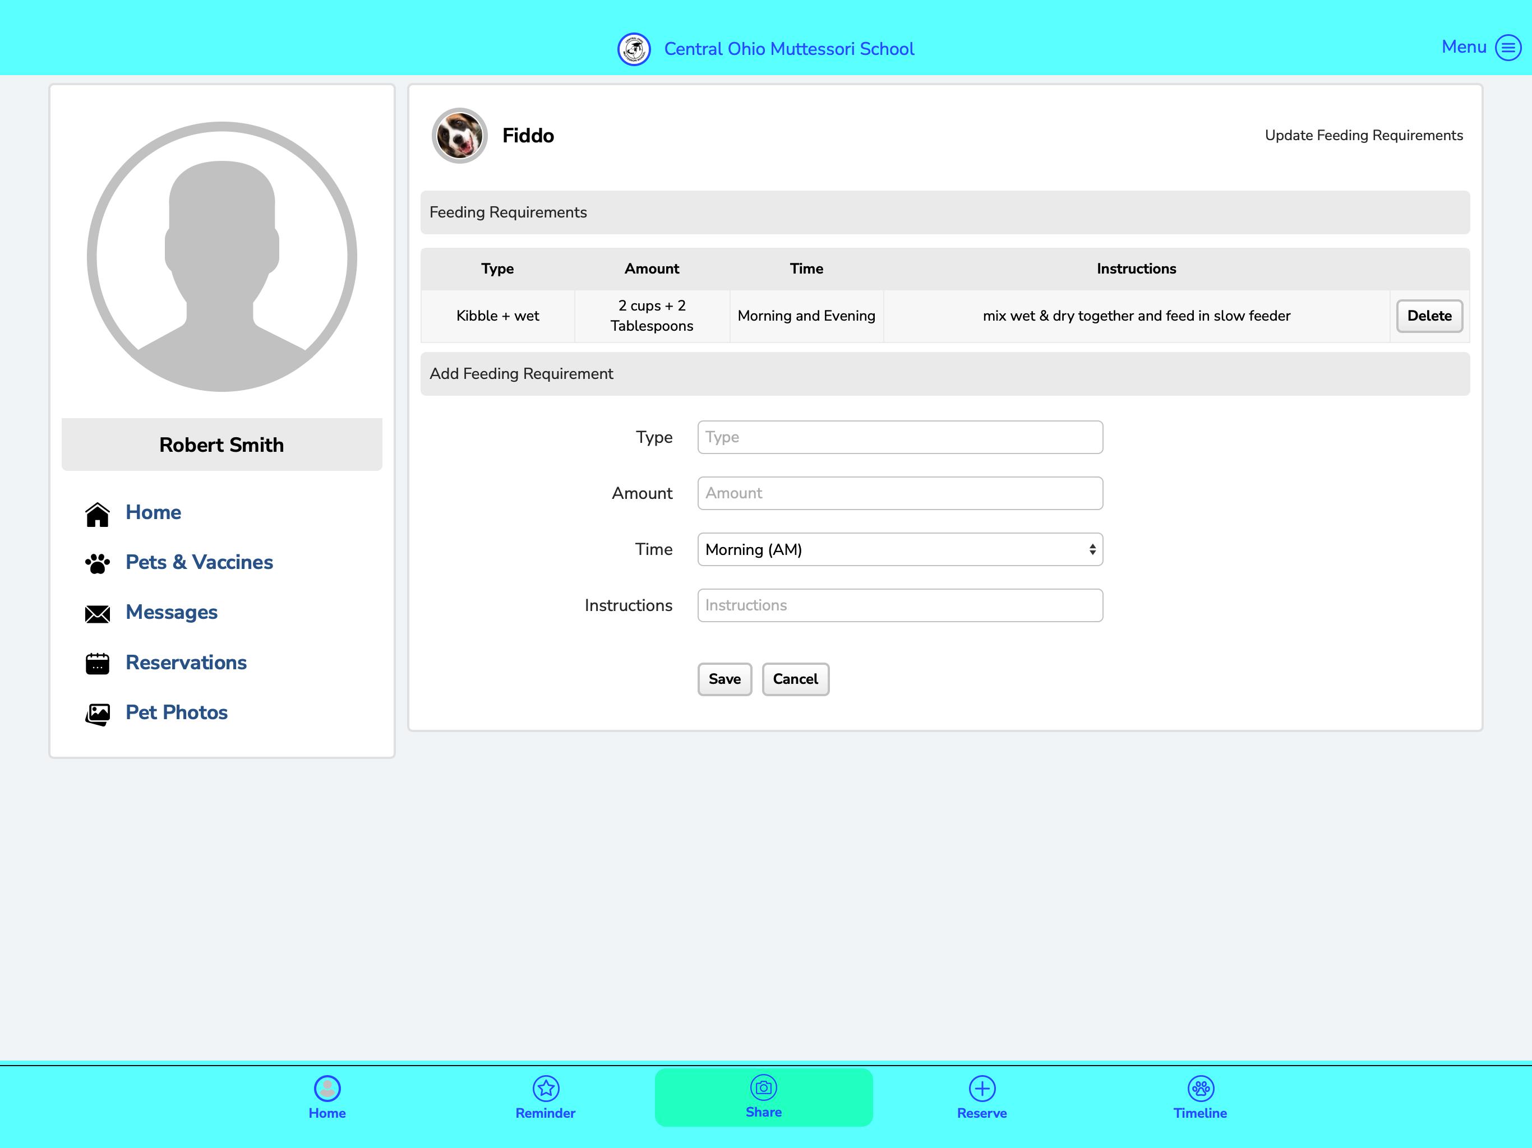Tap the Reserve plus icon
The width and height of the screenshot is (1532, 1148).
[982, 1088]
